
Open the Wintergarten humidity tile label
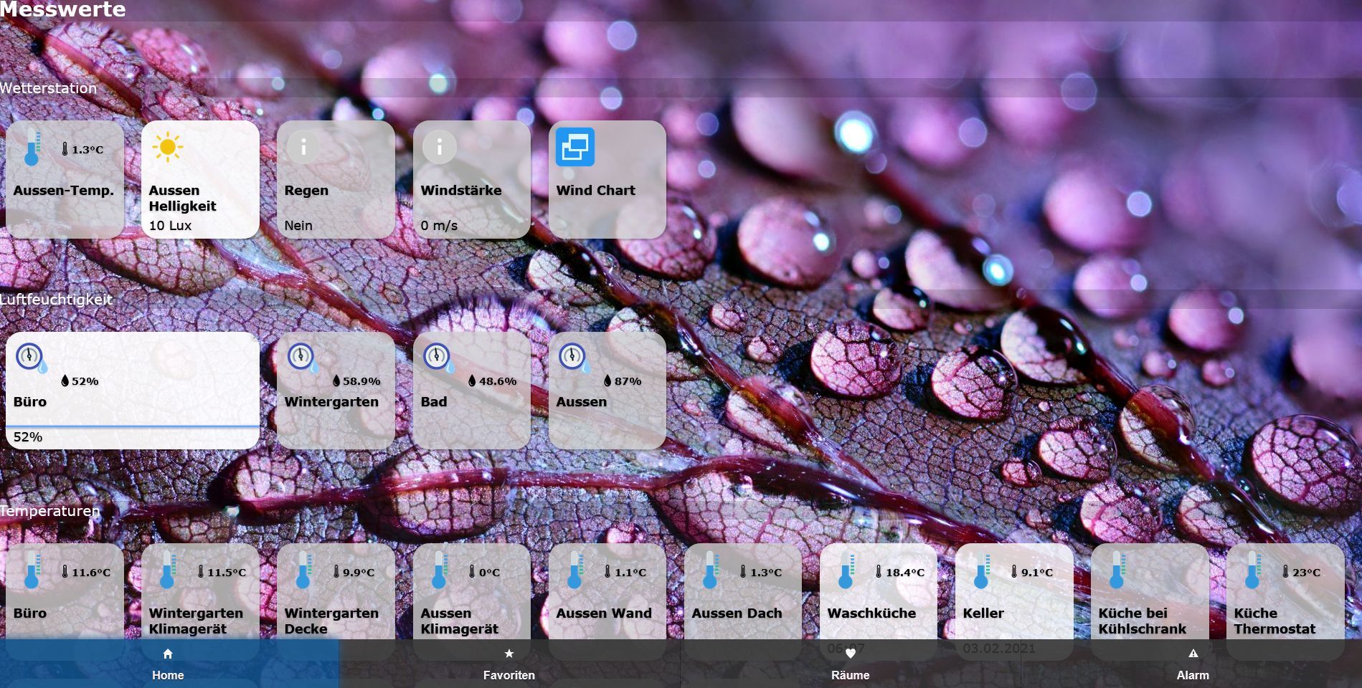pos(331,402)
